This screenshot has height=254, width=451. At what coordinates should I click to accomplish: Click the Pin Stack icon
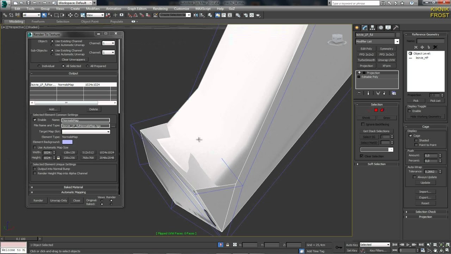click(359, 93)
